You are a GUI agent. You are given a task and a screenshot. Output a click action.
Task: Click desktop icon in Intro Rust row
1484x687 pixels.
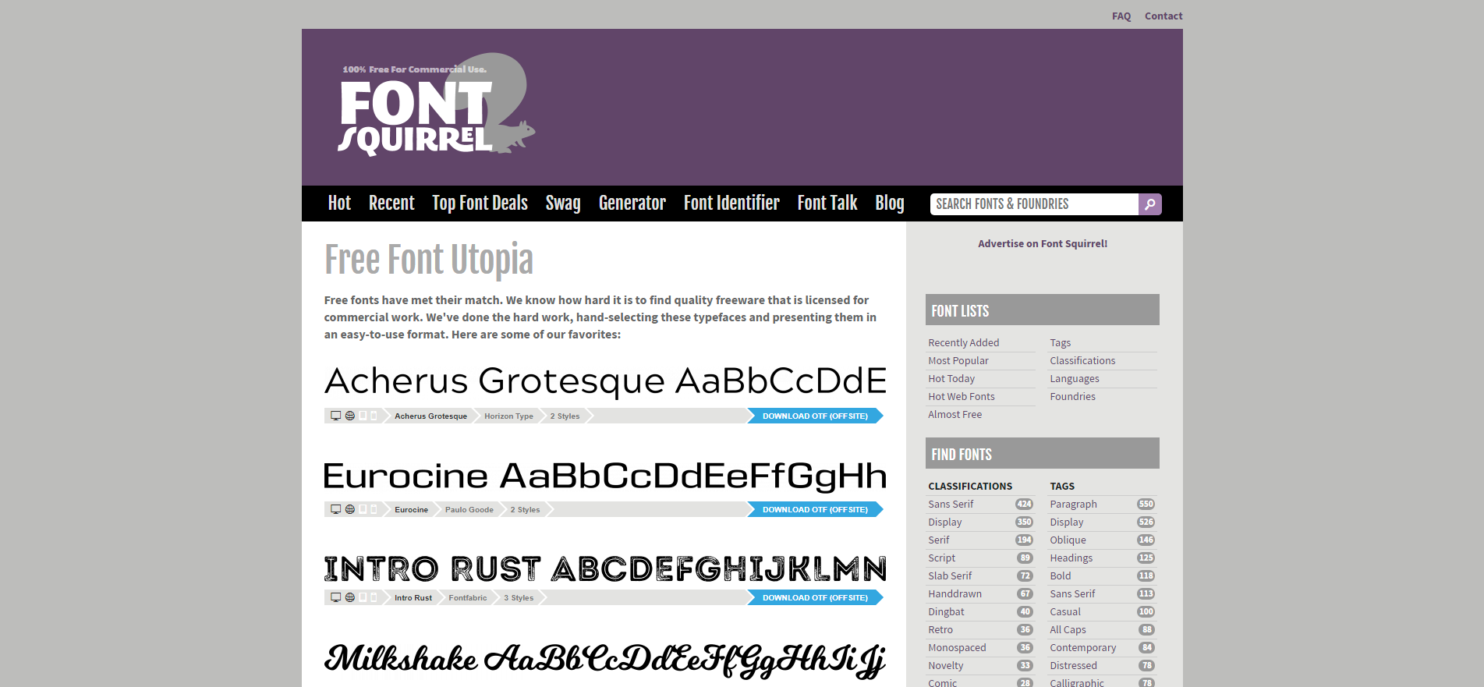click(x=335, y=597)
